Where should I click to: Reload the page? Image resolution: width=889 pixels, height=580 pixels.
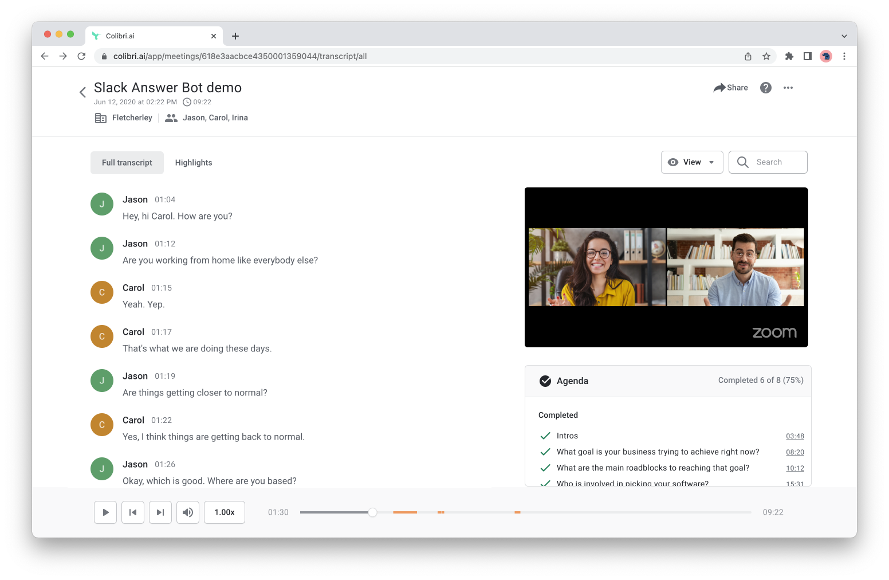tap(81, 56)
